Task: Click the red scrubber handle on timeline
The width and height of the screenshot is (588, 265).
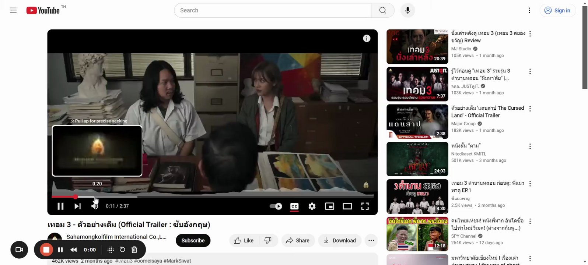Action: point(75,197)
